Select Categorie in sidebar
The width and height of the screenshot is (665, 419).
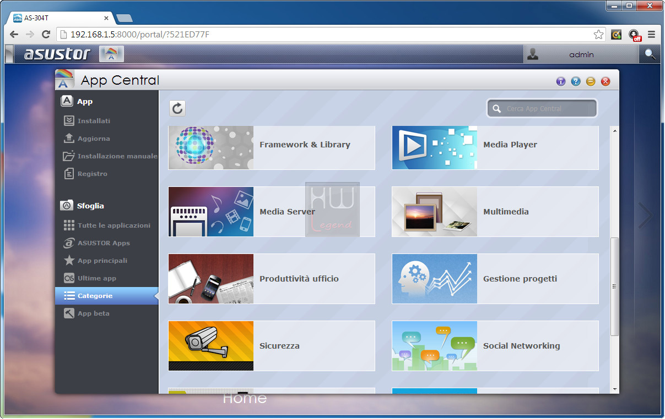point(106,296)
